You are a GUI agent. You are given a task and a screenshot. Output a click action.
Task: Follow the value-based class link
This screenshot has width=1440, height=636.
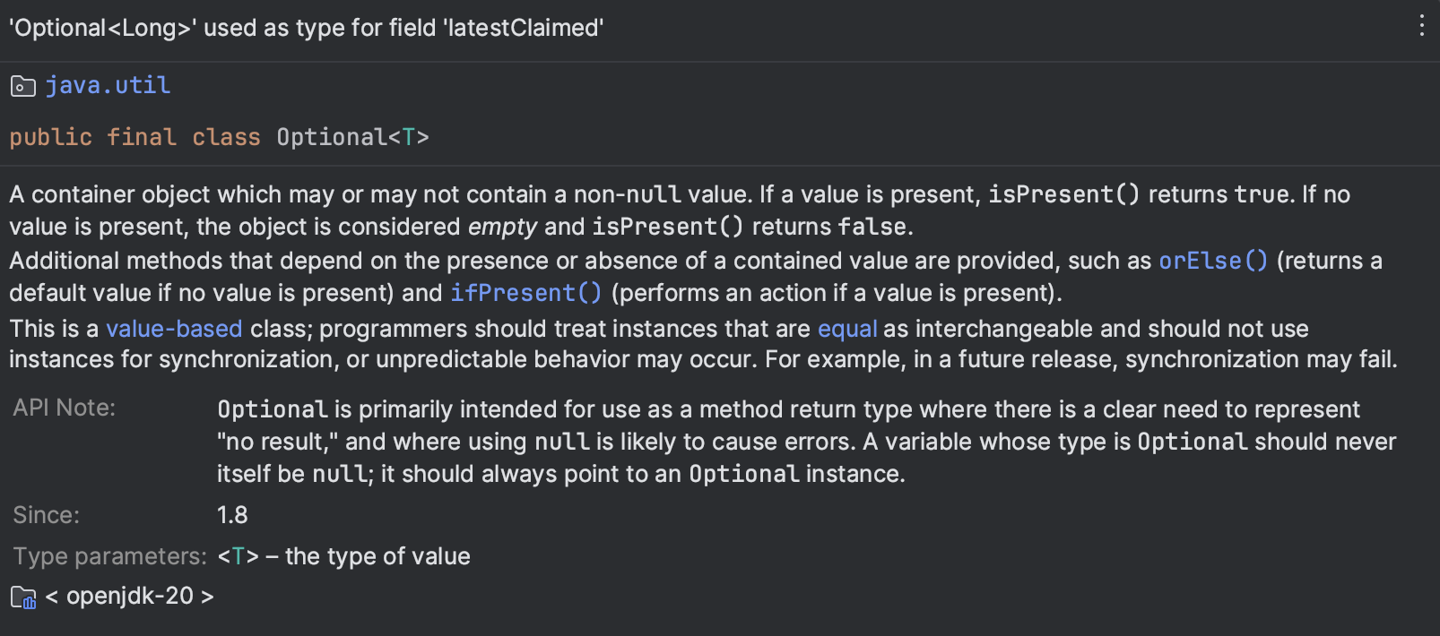[x=174, y=329]
